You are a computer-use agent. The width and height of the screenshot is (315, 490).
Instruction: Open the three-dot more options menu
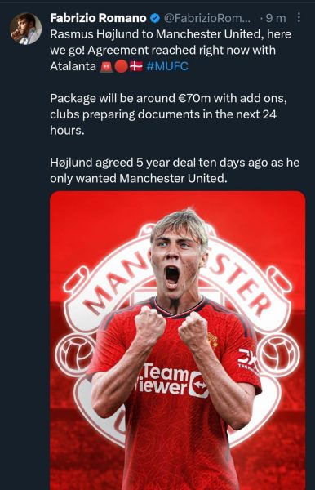click(299, 17)
